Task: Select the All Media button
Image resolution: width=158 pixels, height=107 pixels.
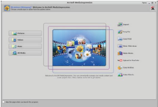Action: pyautogui.click(x=25, y=53)
